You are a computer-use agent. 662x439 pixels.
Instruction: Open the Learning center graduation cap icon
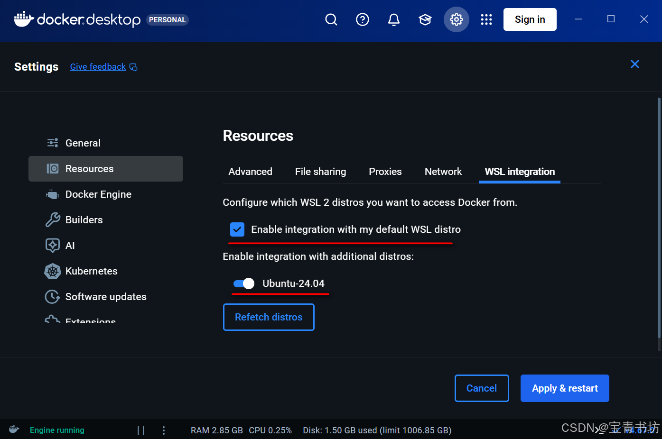coord(425,19)
